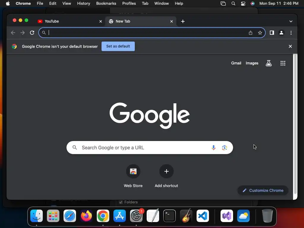Reload the current page
This screenshot has height=228, width=304.
(x=32, y=33)
